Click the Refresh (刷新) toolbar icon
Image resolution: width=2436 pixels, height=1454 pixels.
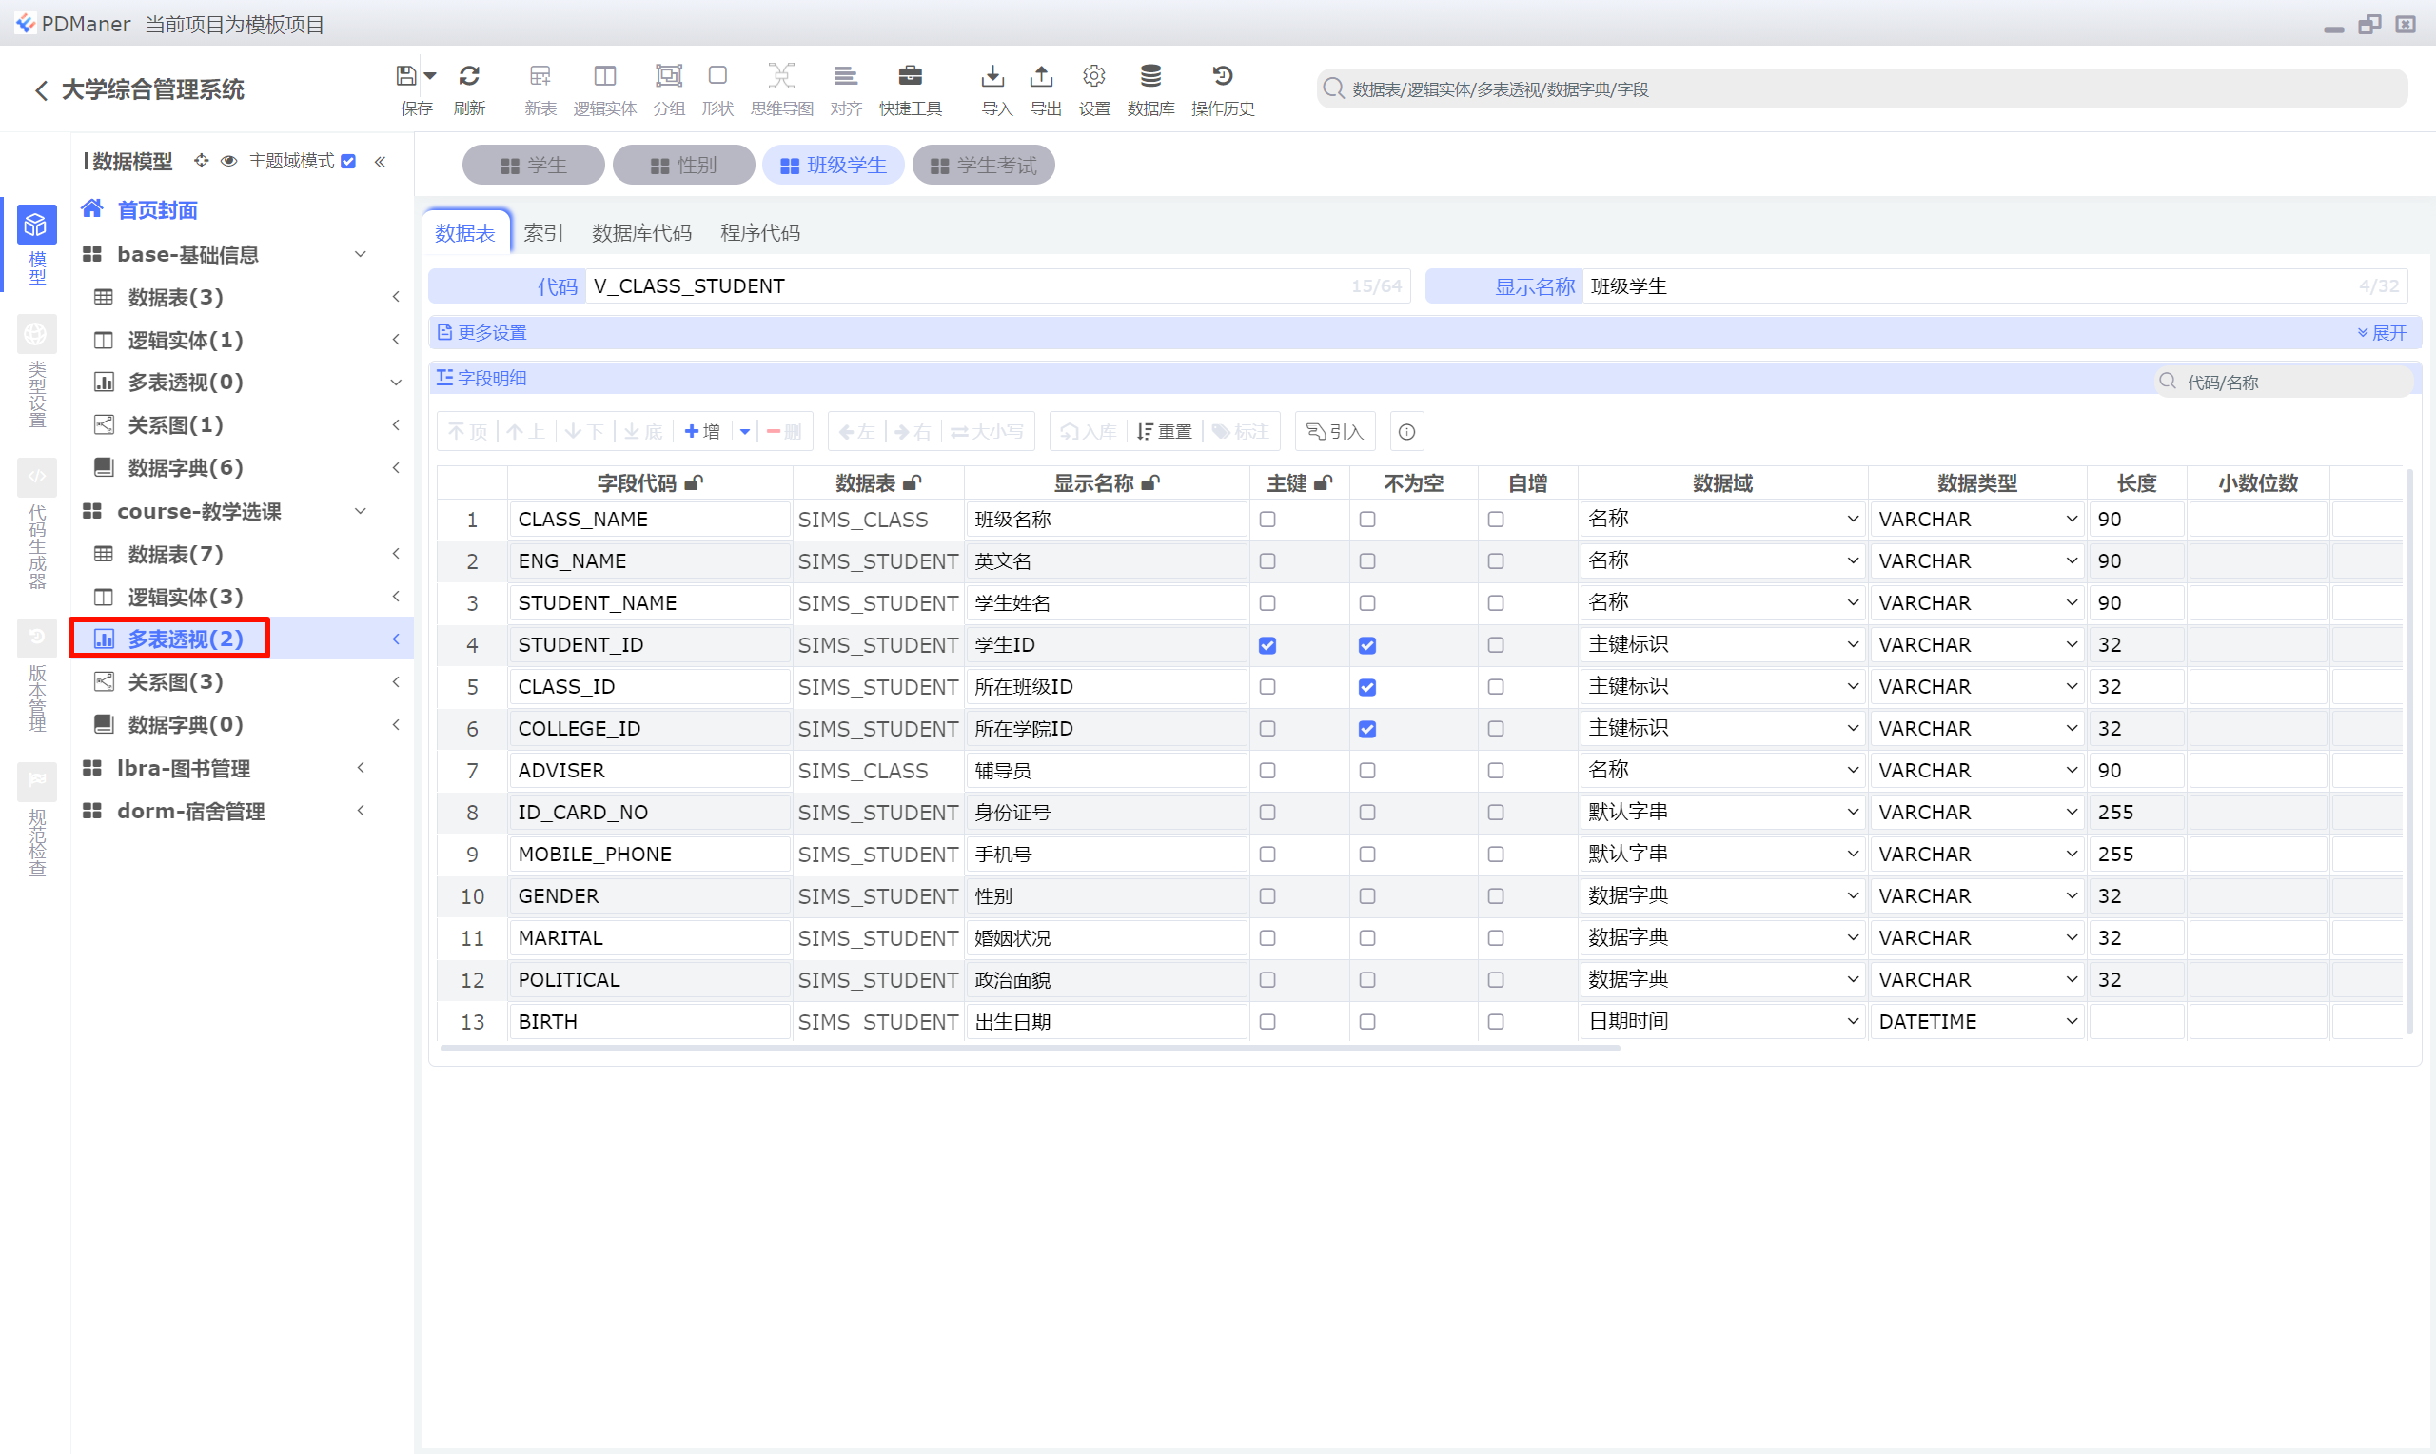(x=469, y=77)
